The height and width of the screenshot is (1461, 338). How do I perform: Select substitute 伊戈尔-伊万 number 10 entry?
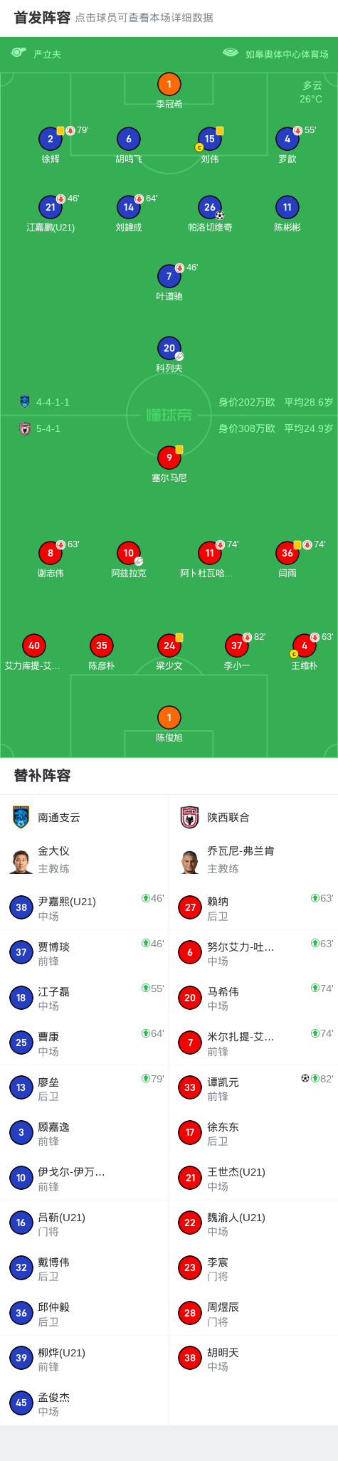click(x=85, y=1178)
